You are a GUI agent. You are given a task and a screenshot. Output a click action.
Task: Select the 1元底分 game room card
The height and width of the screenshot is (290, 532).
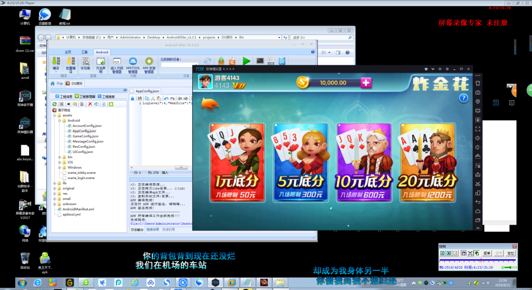coord(237,162)
